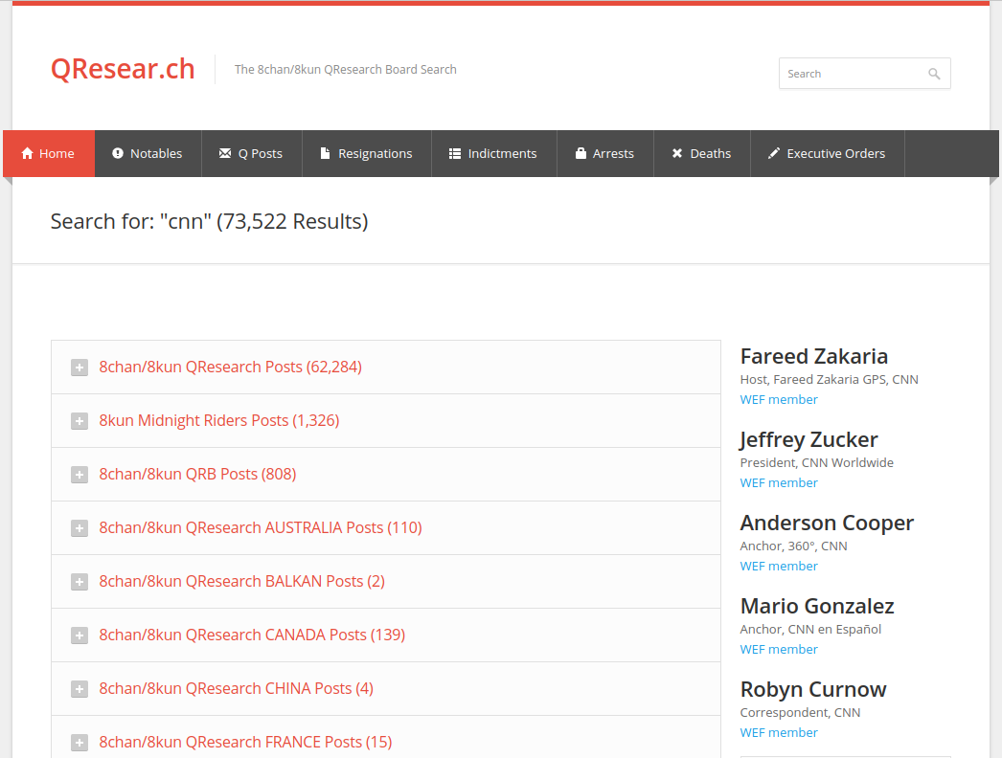Expand QResearch CHINA Posts plus icon
Viewport: 1002px width, 758px height.
coord(80,689)
